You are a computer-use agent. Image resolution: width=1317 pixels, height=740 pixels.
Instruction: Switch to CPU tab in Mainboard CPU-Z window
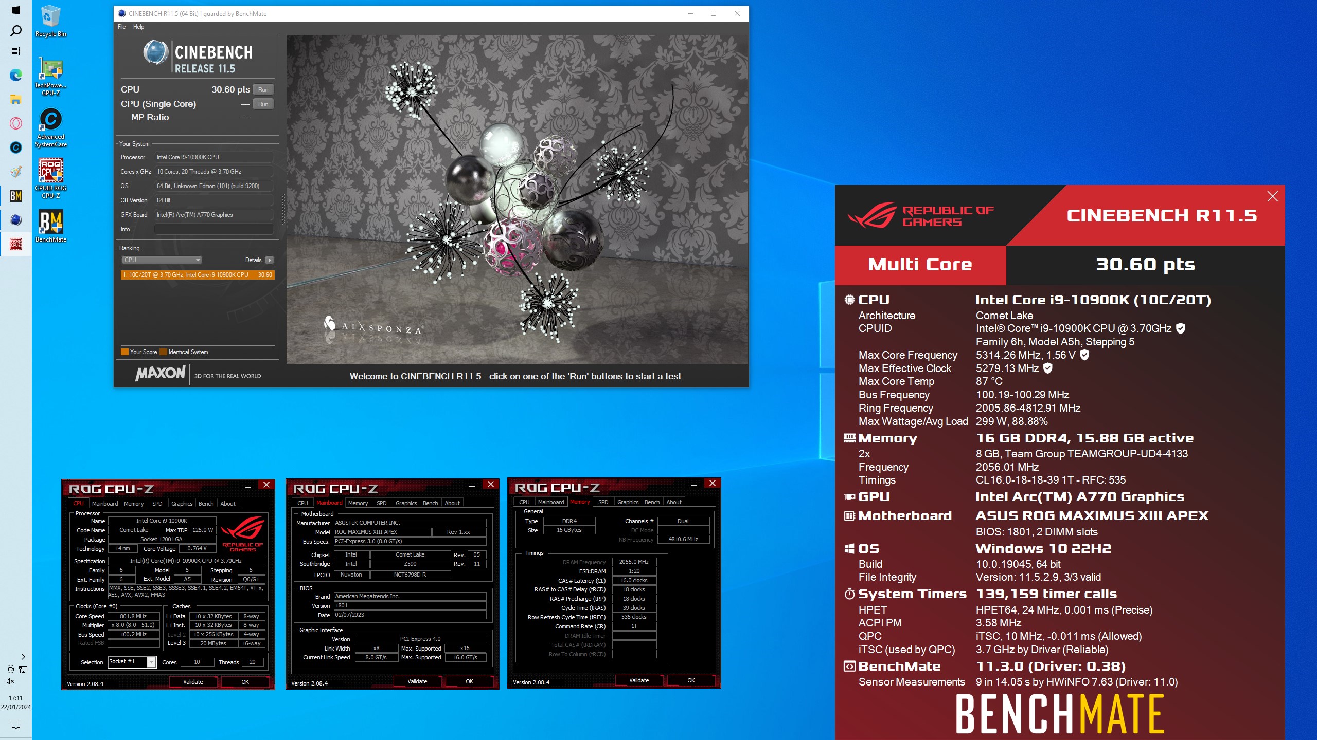coord(302,503)
